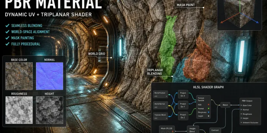Click the Texture Sample node title
Image resolution: width=267 pixels, height=133 pixels.
201,99
